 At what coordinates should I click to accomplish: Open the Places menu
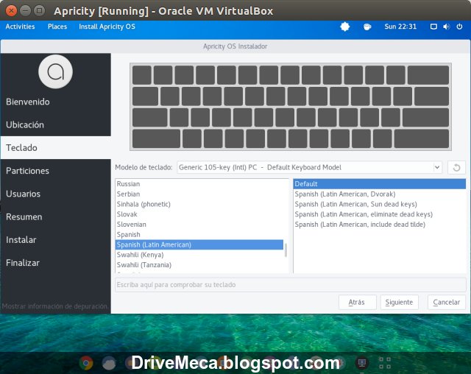[x=57, y=27]
